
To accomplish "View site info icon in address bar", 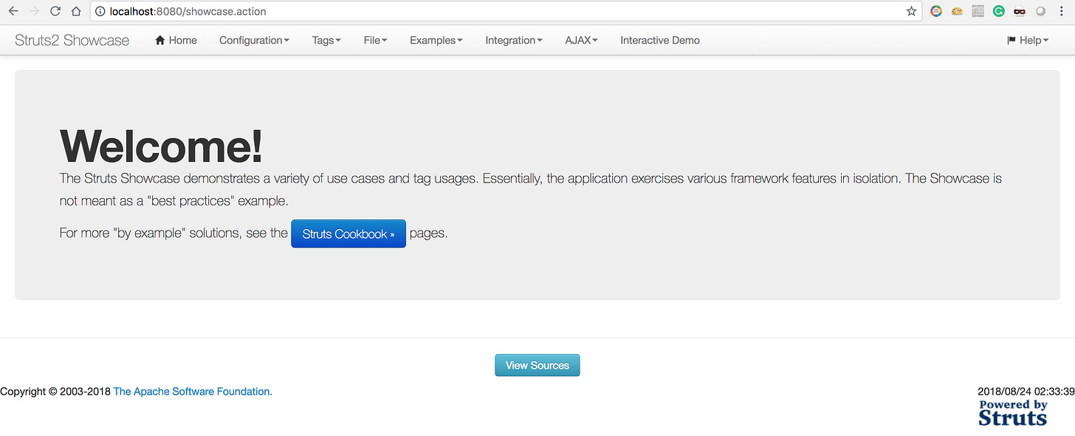I will 101,11.
